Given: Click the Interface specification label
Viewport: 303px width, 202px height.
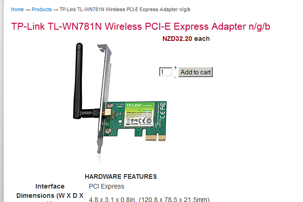Looking at the screenshot, I should tap(50, 186).
